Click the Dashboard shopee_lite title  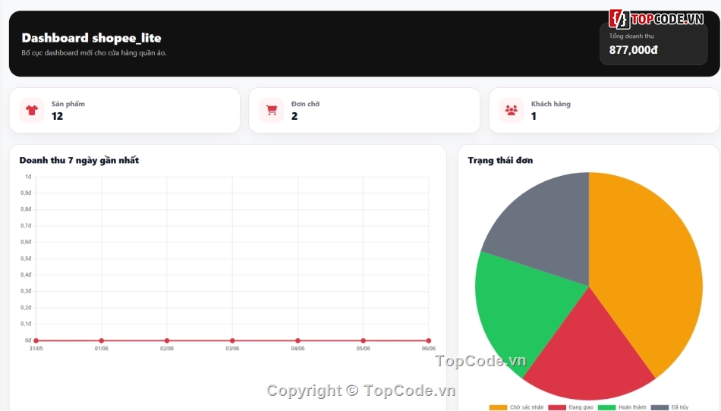[92, 38]
